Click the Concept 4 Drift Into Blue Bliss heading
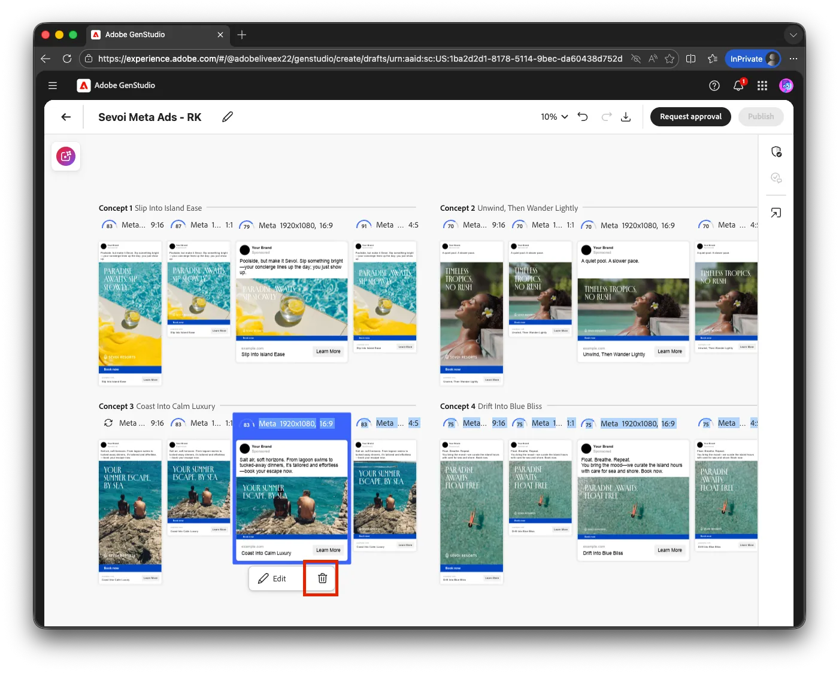This screenshot has width=839, height=673. point(491,407)
